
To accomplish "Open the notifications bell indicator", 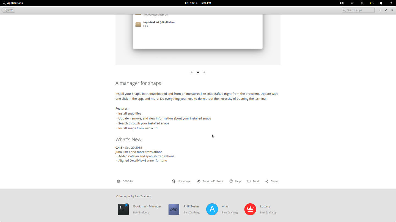I will (x=381, y=3).
